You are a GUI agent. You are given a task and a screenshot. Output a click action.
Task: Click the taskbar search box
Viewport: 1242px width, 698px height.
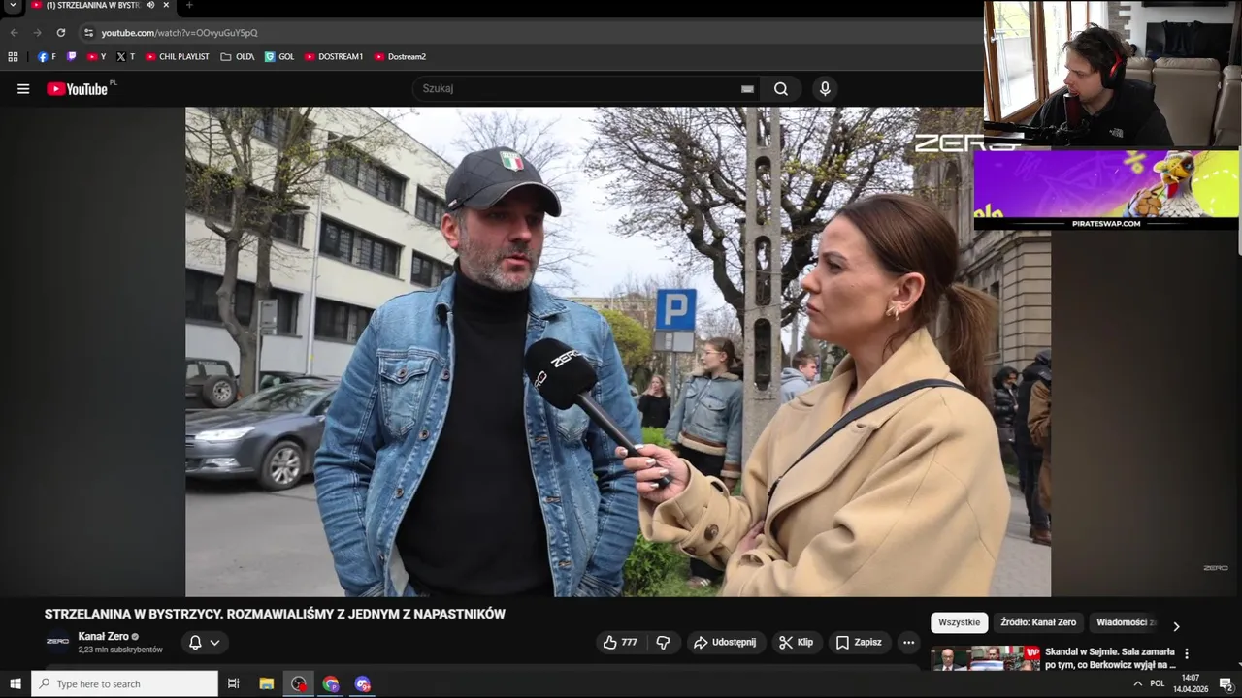click(125, 683)
